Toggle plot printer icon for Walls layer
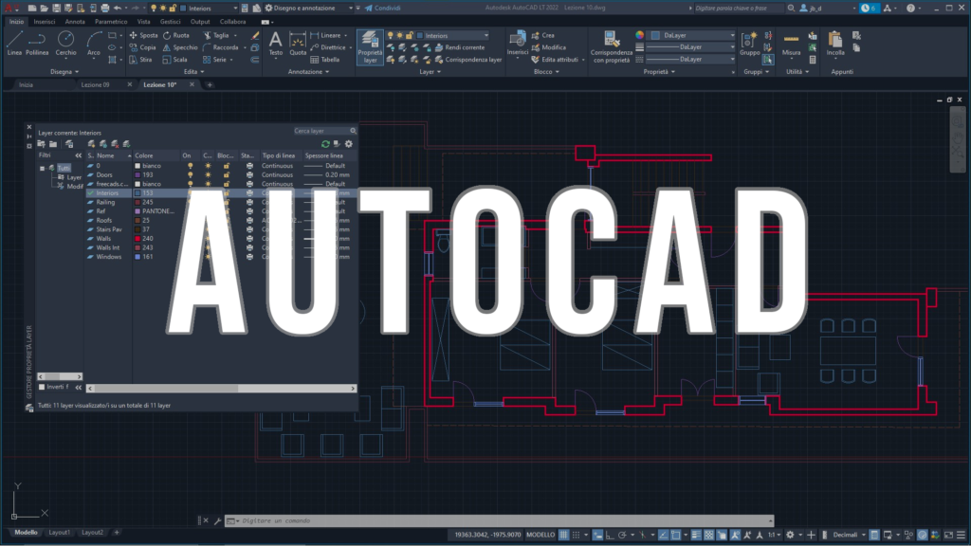 [249, 238]
